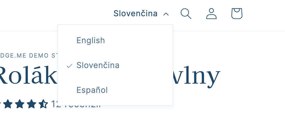Screen dimensions: 285x124
Task: Click the second rating star
Action: (8, 104)
